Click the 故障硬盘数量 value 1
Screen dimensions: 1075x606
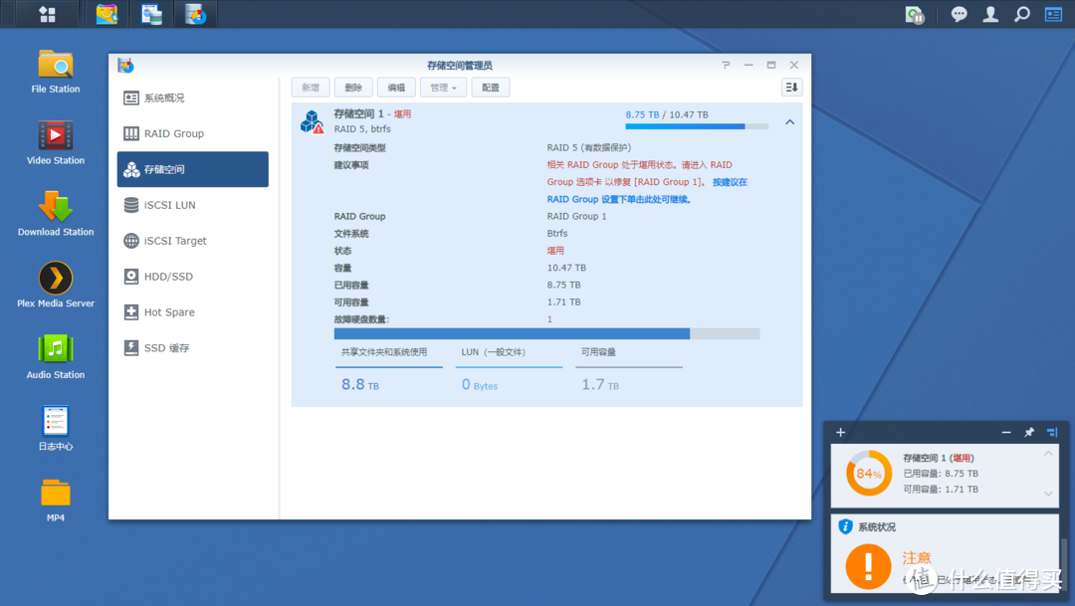549,319
